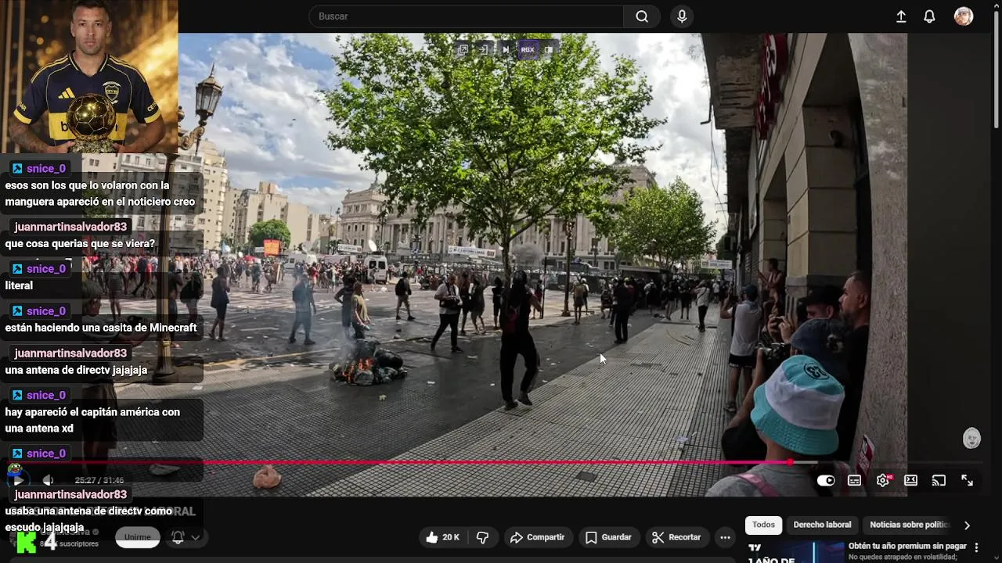Click the YouTube search magnifier button
1002x563 pixels.
pos(642,16)
